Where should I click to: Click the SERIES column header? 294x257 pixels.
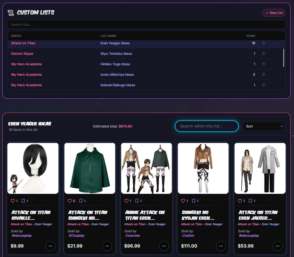point(16,36)
